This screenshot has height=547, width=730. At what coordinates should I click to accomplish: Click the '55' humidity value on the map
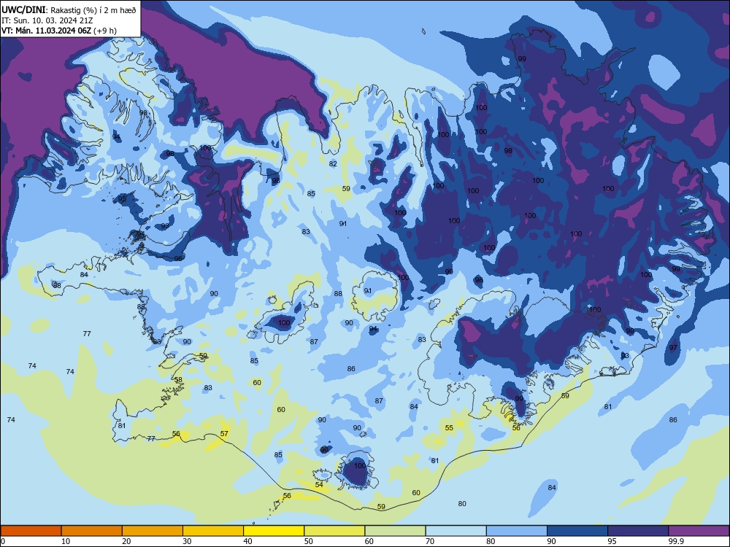click(x=449, y=428)
